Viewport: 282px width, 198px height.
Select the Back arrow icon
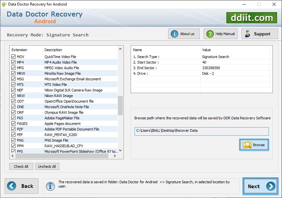click(x=12, y=186)
